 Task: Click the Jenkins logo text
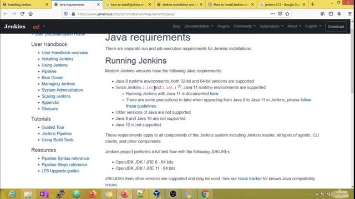tap(15, 27)
